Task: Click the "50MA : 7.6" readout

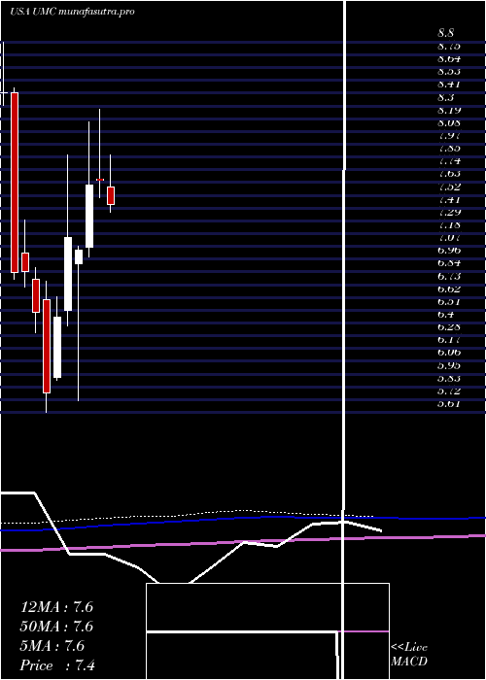Action: click(x=56, y=627)
